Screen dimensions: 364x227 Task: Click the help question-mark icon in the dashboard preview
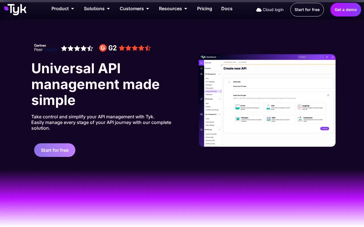tap(327, 57)
